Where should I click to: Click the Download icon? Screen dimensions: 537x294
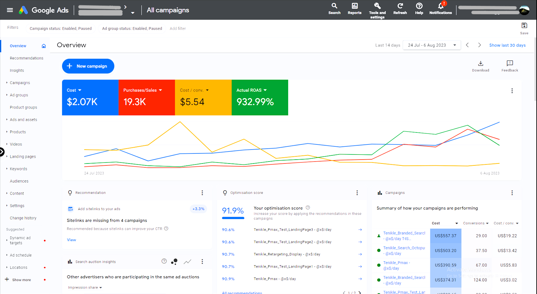click(x=480, y=64)
